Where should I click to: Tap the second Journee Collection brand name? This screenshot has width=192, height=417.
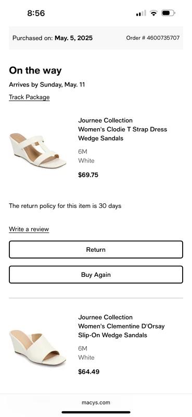pyautogui.click(x=106, y=317)
